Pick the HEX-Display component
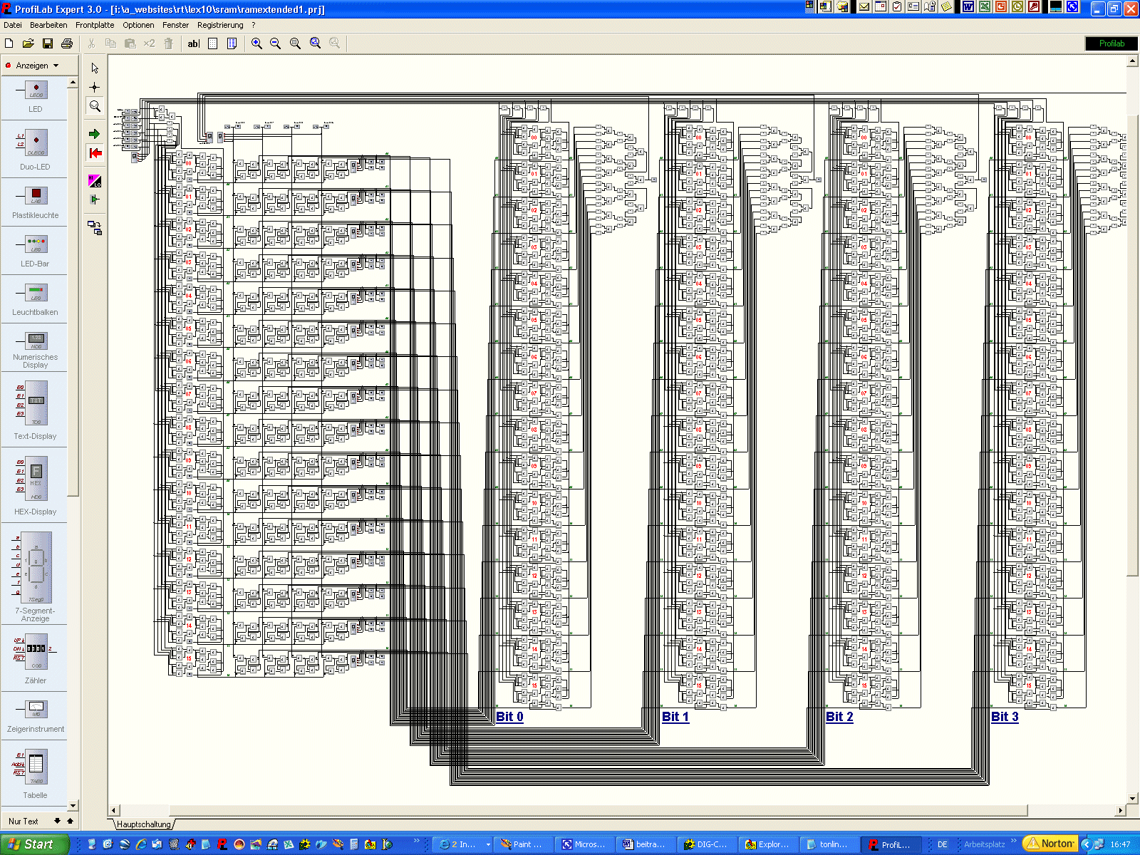 36,486
